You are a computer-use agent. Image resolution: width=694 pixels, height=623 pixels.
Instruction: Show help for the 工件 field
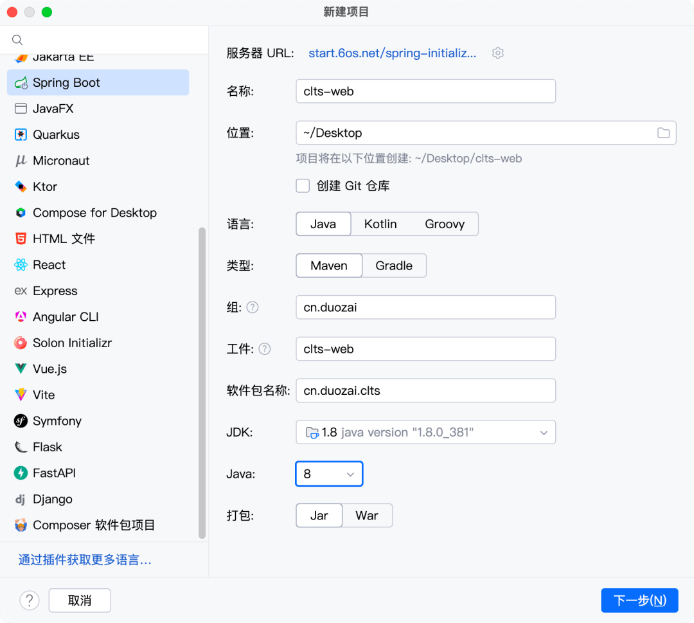(265, 349)
